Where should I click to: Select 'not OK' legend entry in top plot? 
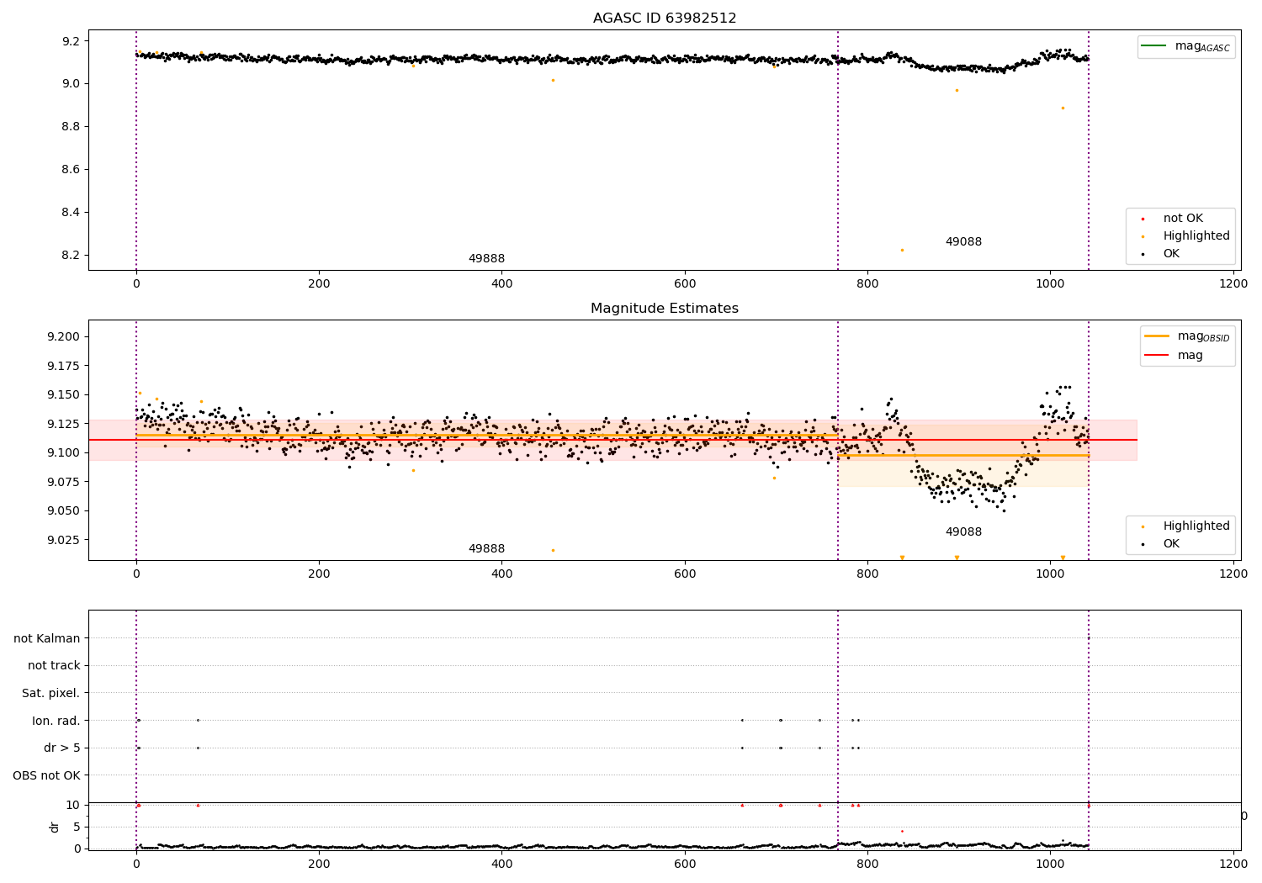point(1183,218)
